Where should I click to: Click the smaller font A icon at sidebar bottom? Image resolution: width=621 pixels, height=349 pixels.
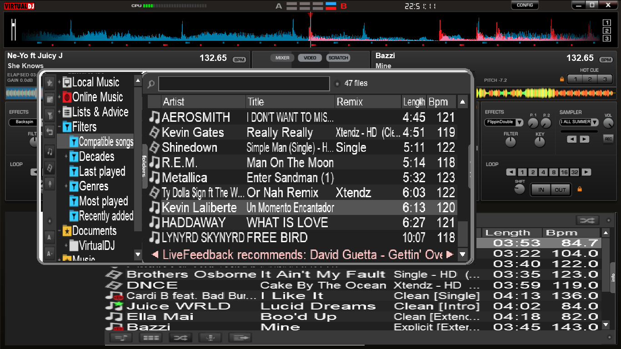point(50,253)
